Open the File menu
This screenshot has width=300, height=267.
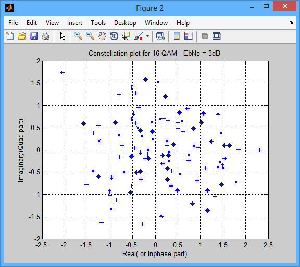(x=13, y=23)
